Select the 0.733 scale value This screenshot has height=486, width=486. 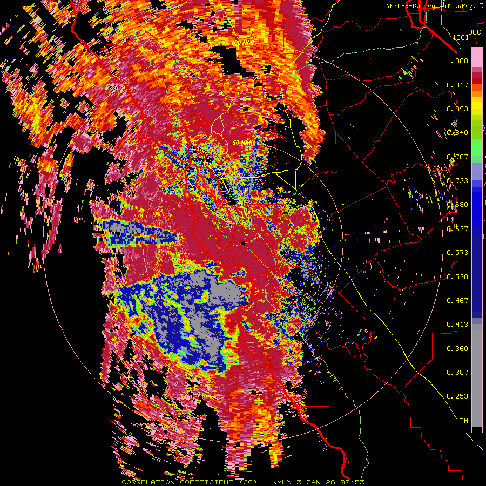[457, 181]
